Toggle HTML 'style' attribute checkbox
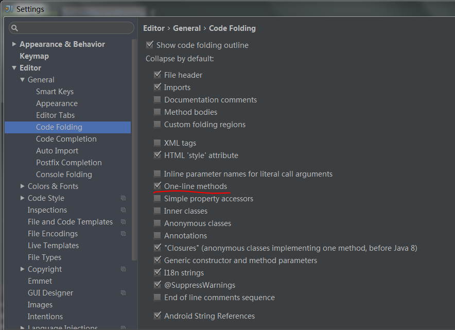The image size is (455, 330). (157, 154)
